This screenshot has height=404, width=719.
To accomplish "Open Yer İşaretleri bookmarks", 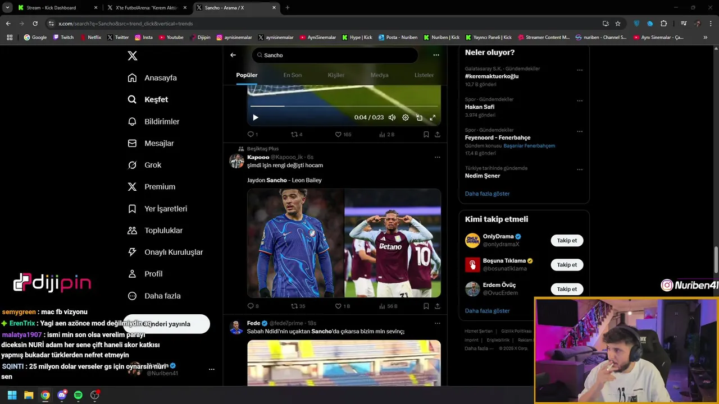I will tap(157, 209).
